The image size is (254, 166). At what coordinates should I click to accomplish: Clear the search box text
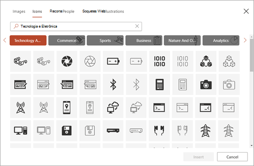(137, 26)
